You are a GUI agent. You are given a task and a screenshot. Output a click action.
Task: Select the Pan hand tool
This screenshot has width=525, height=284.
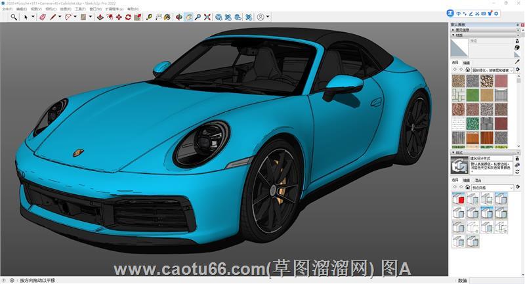tap(188, 17)
